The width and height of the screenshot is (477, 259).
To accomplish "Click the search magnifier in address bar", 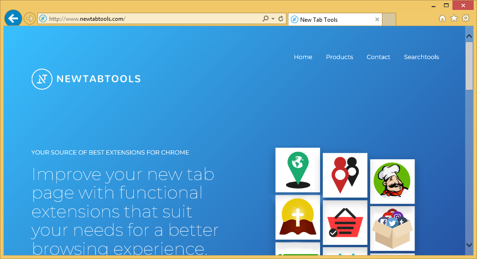I will click(x=266, y=19).
